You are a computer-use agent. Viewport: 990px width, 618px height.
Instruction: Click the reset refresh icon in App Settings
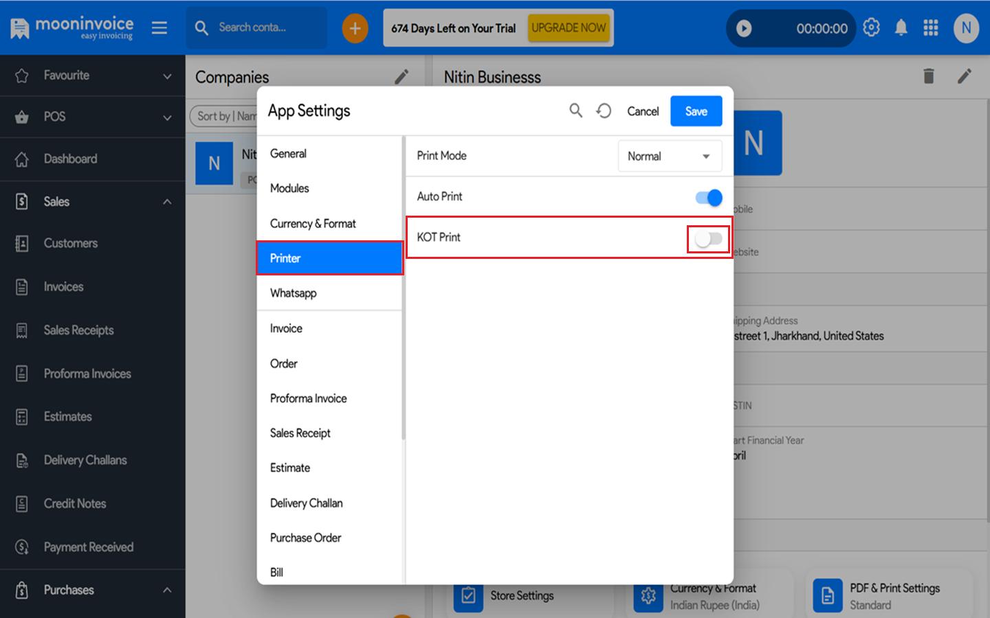(604, 111)
